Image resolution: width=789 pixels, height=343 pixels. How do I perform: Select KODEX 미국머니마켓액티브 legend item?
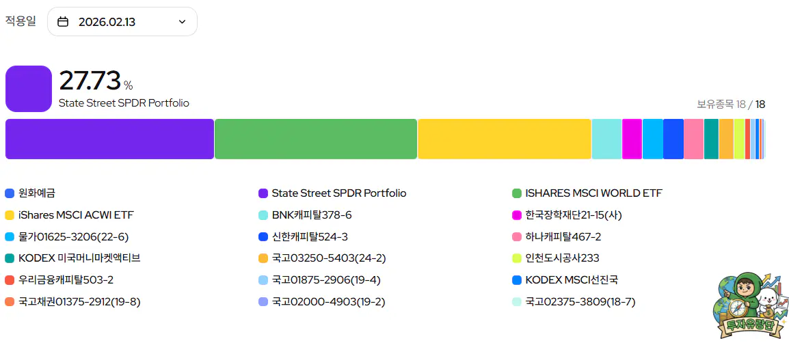pos(79,258)
